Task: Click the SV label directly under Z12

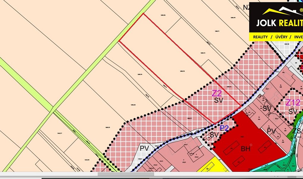Action: [x=293, y=112]
